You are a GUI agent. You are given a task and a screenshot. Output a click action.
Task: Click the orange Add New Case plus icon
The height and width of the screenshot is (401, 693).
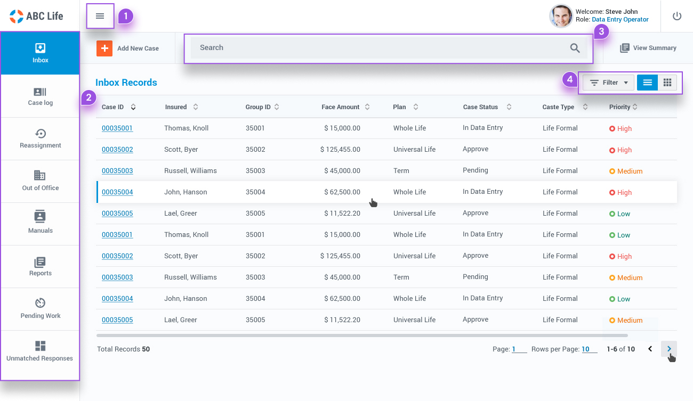click(104, 48)
